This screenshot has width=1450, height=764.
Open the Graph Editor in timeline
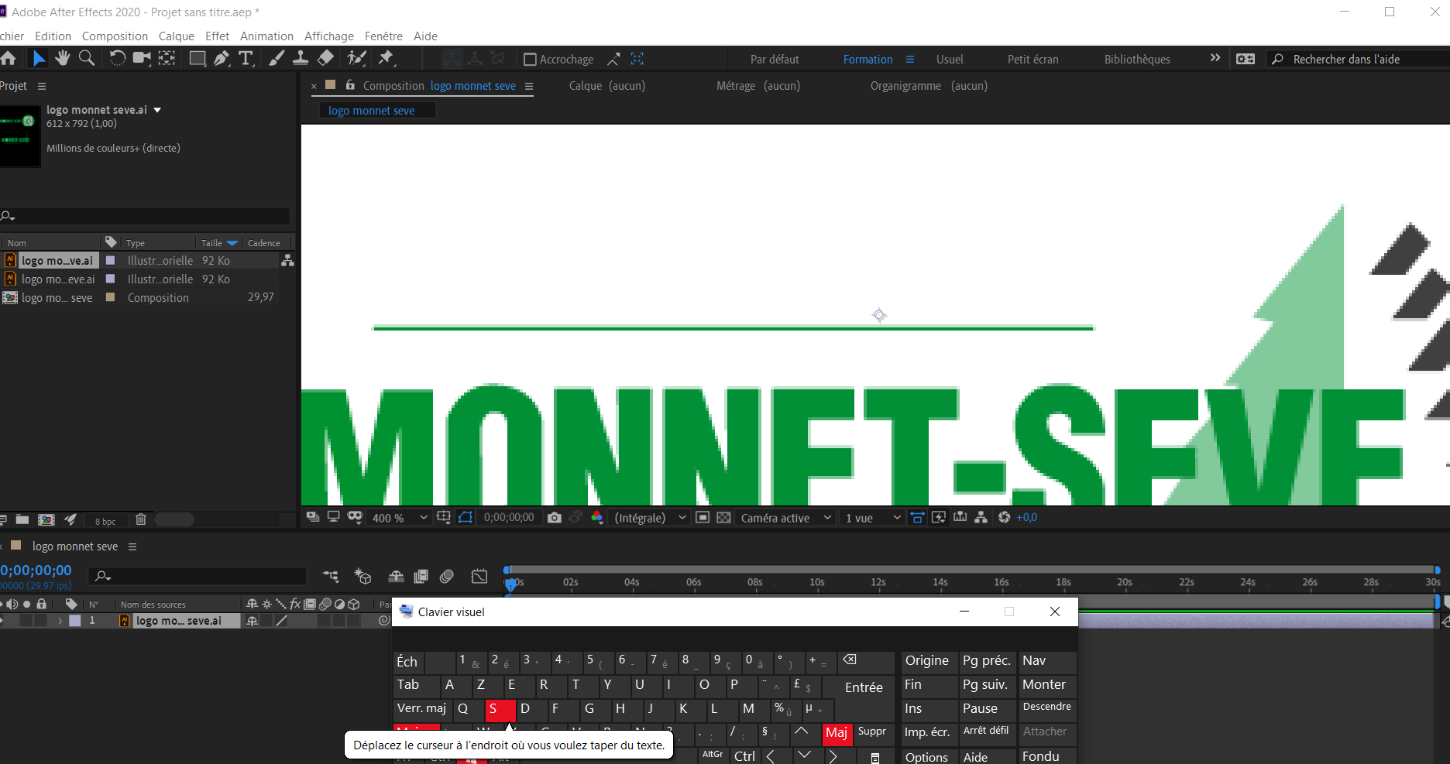479,577
